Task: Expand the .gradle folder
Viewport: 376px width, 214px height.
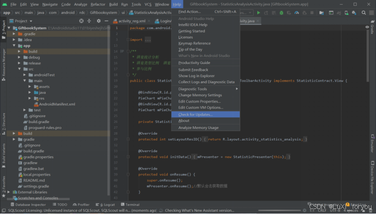Action: pyautogui.click(x=14, y=34)
